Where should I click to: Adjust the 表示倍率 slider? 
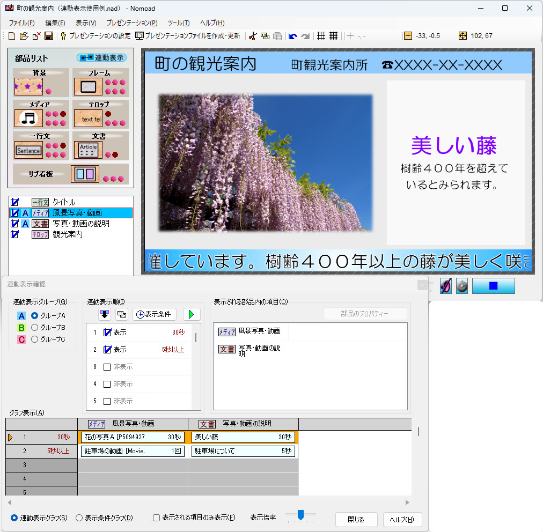(x=300, y=515)
